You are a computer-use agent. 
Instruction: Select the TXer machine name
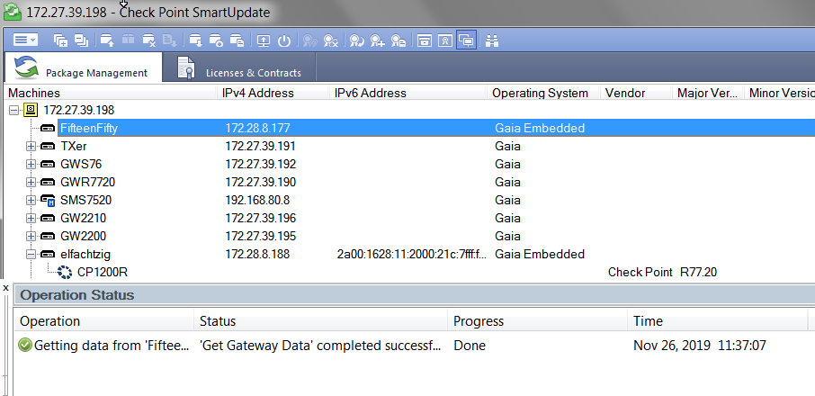[x=74, y=147]
